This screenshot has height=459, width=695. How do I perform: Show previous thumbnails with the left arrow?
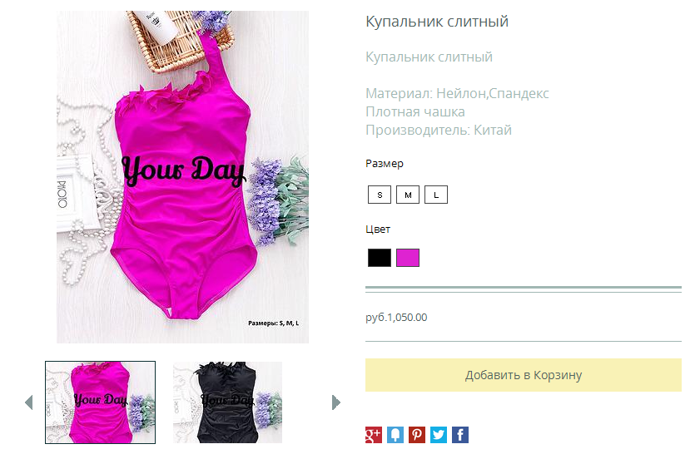[x=29, y=402]
